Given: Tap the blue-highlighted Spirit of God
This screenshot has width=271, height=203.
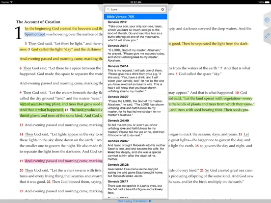Looking at the screenshot, I should pos(35,34).
